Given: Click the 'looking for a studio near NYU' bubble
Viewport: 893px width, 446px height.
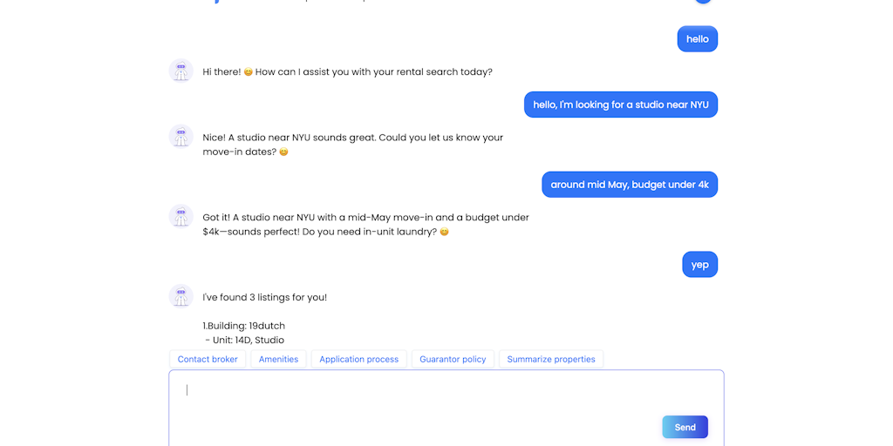Looking at the screenshot, I should [x=621, y=105].
